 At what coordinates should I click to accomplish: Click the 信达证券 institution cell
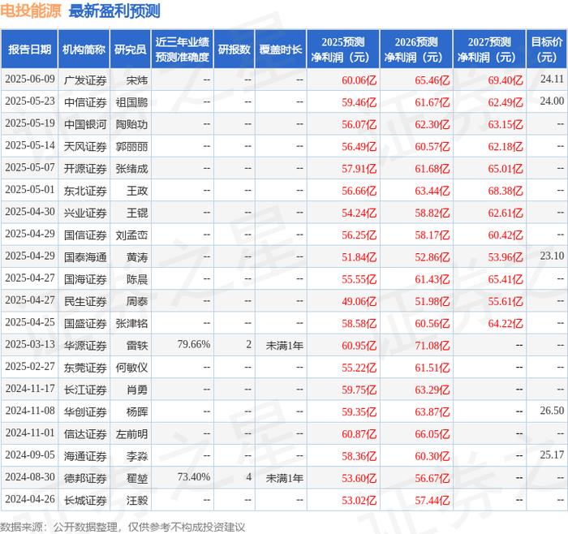(85, 434)
